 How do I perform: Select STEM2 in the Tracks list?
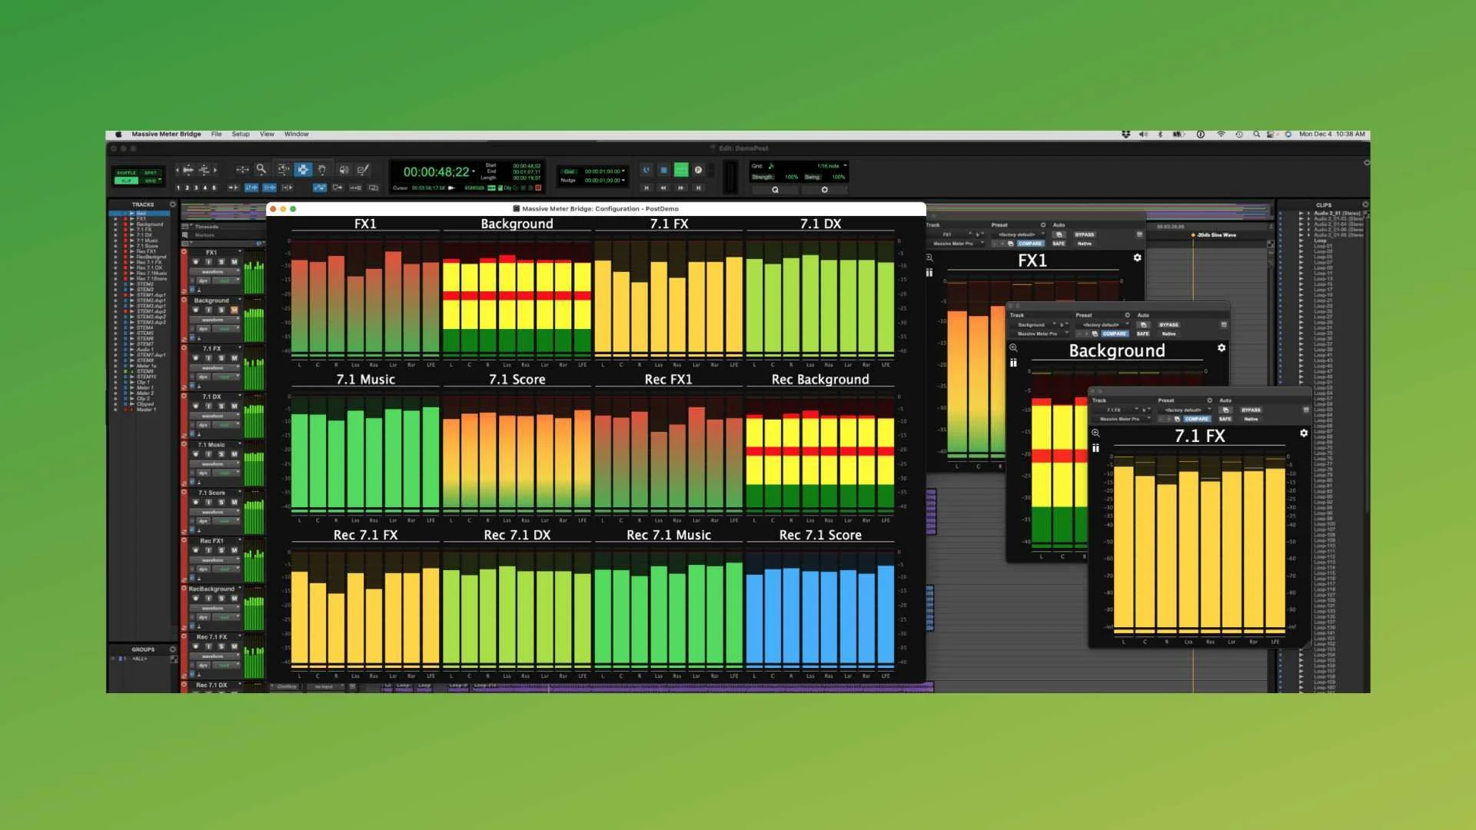(x=145, y=284)
